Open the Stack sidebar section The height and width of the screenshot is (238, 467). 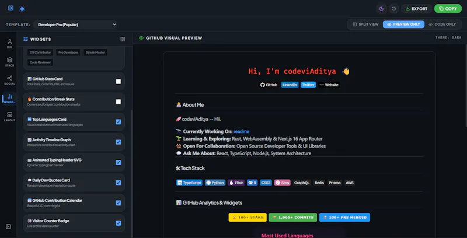9,62
